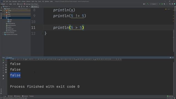Select gradle.properties file in project tree
This screenshot has height=99, width=176.
pyautogui.click(x=11, y=25)
